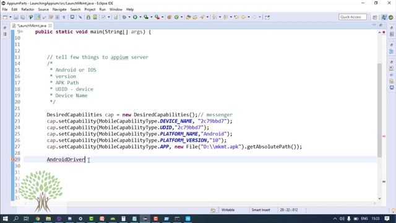Open the Debug dropdown arrow
396x223 pixels.
(x=129, y=17)
